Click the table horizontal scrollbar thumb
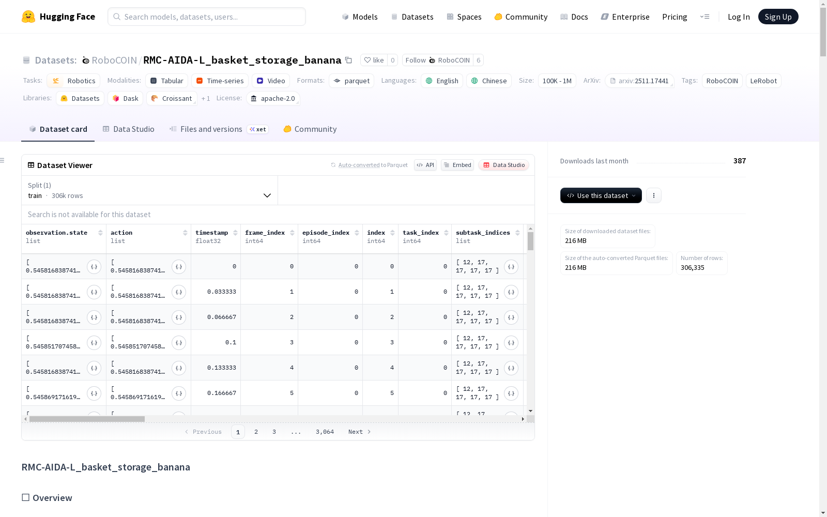827x517 pixels. pos(87,419)
